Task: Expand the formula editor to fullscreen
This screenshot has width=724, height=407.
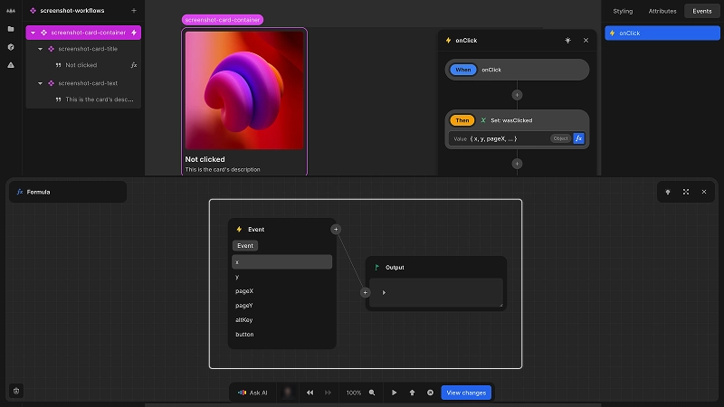Action: pos(686,192)
